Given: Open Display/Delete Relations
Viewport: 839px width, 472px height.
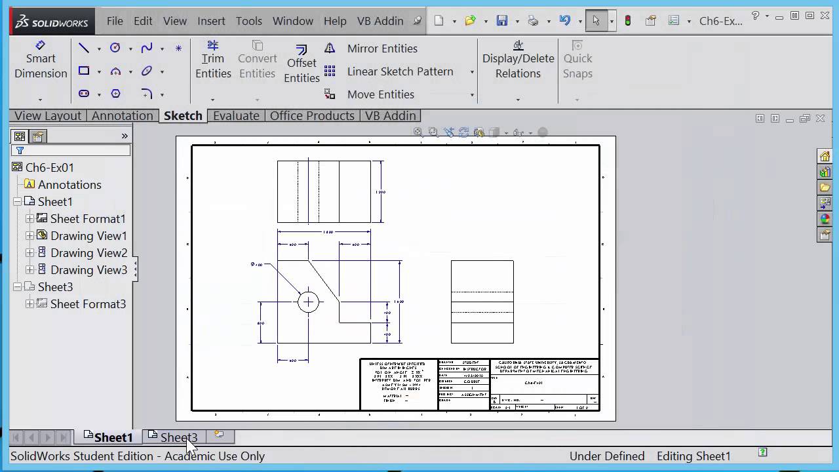Looking at the screenshot, I should point(518,66).
